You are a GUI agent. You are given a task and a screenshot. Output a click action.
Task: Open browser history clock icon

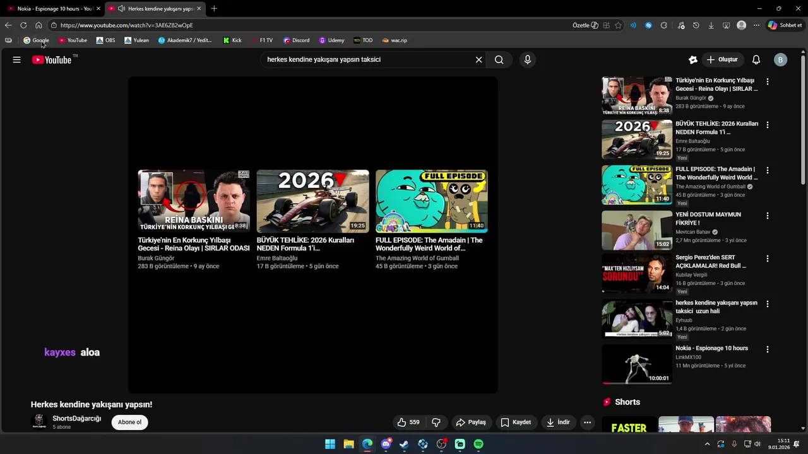(696, 25)
